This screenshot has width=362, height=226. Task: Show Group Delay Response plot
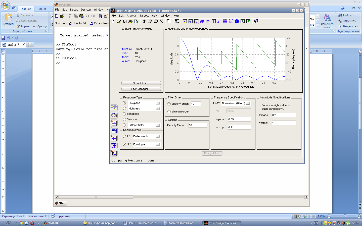(202, 22)
